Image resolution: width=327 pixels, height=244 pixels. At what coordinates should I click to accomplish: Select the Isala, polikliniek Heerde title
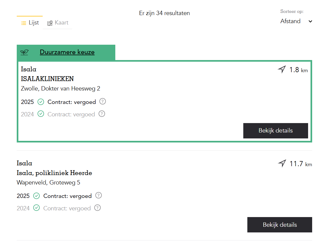[x=54, y=173]
